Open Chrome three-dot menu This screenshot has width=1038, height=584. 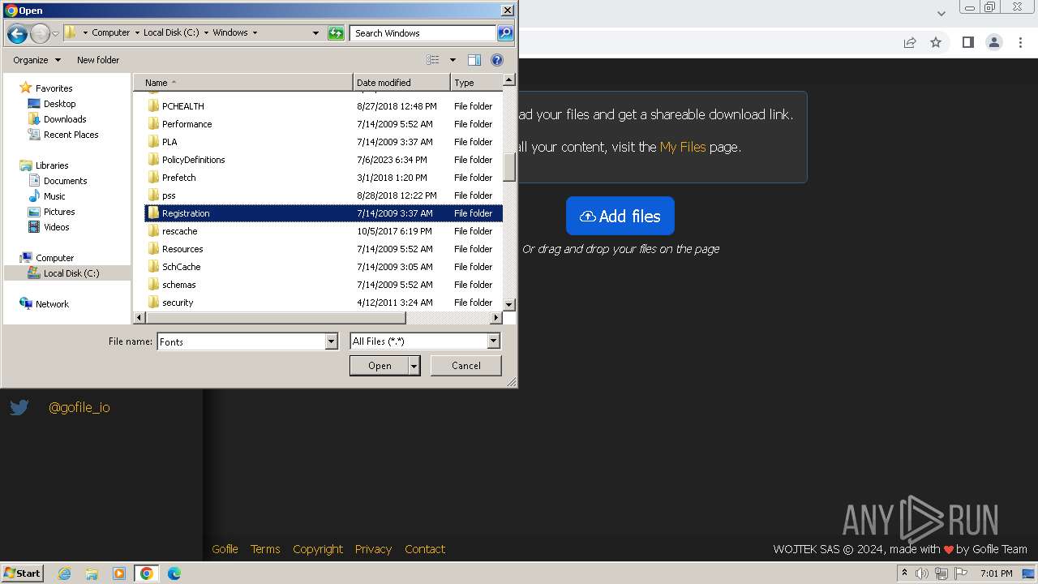pos(1021,42)
